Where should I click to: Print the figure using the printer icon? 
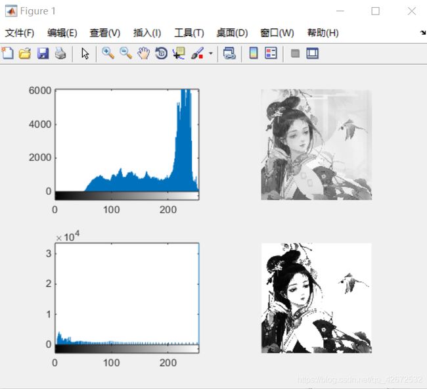coord(60,53)
